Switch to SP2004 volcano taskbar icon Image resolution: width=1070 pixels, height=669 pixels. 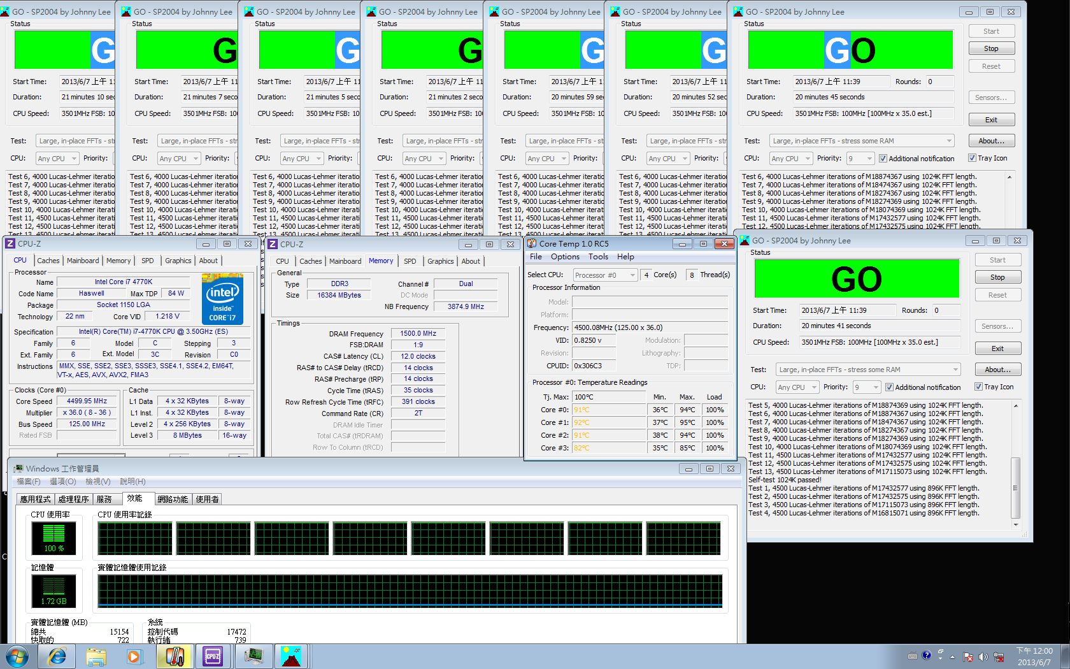pos(291,656)
